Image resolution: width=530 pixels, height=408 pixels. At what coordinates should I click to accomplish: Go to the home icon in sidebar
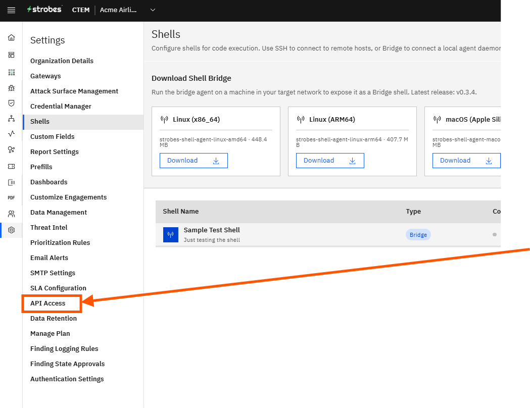[11, 37]
